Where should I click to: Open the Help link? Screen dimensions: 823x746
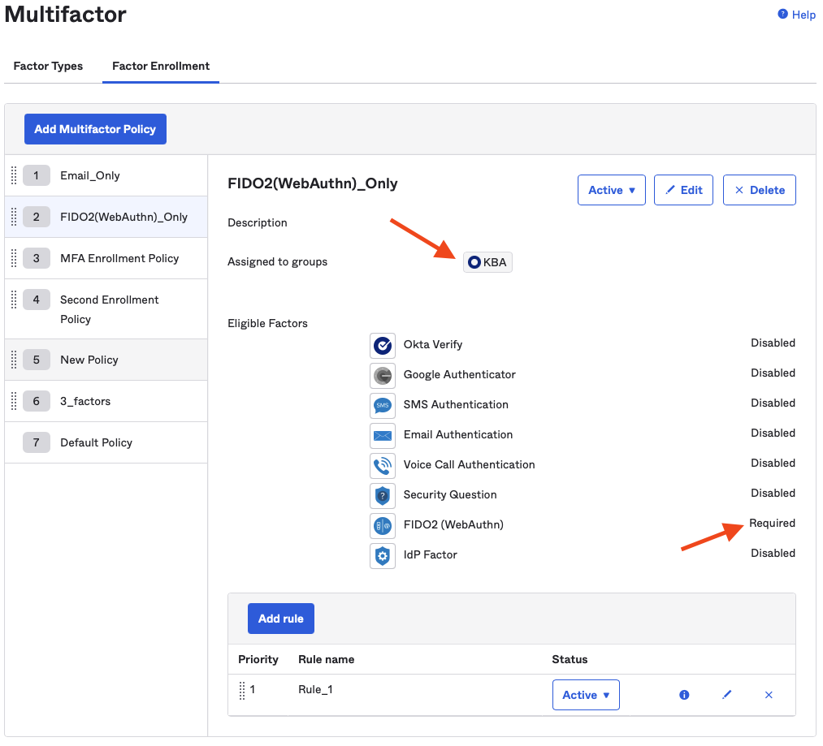pyautogui.click(x=797, y=15)
